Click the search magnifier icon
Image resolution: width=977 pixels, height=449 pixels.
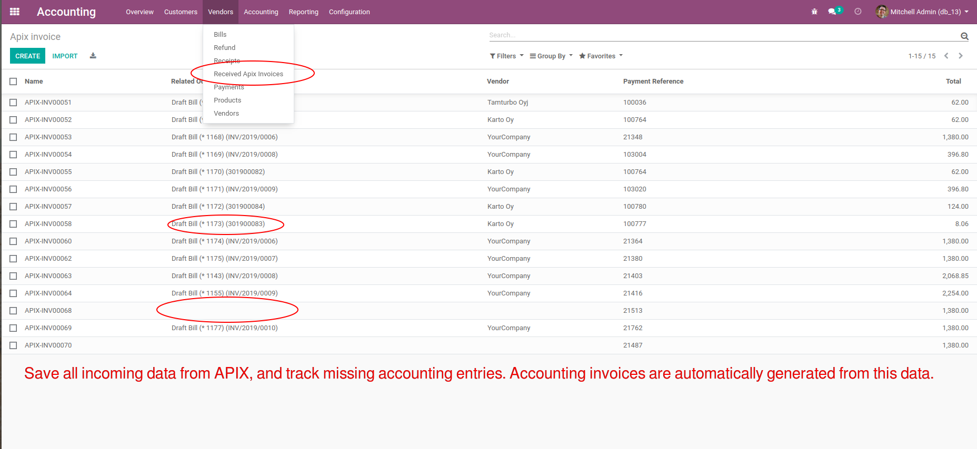click(964, 36)
